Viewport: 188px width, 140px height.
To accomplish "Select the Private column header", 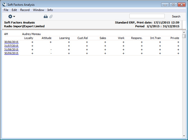I will click(x=175, y=38).
